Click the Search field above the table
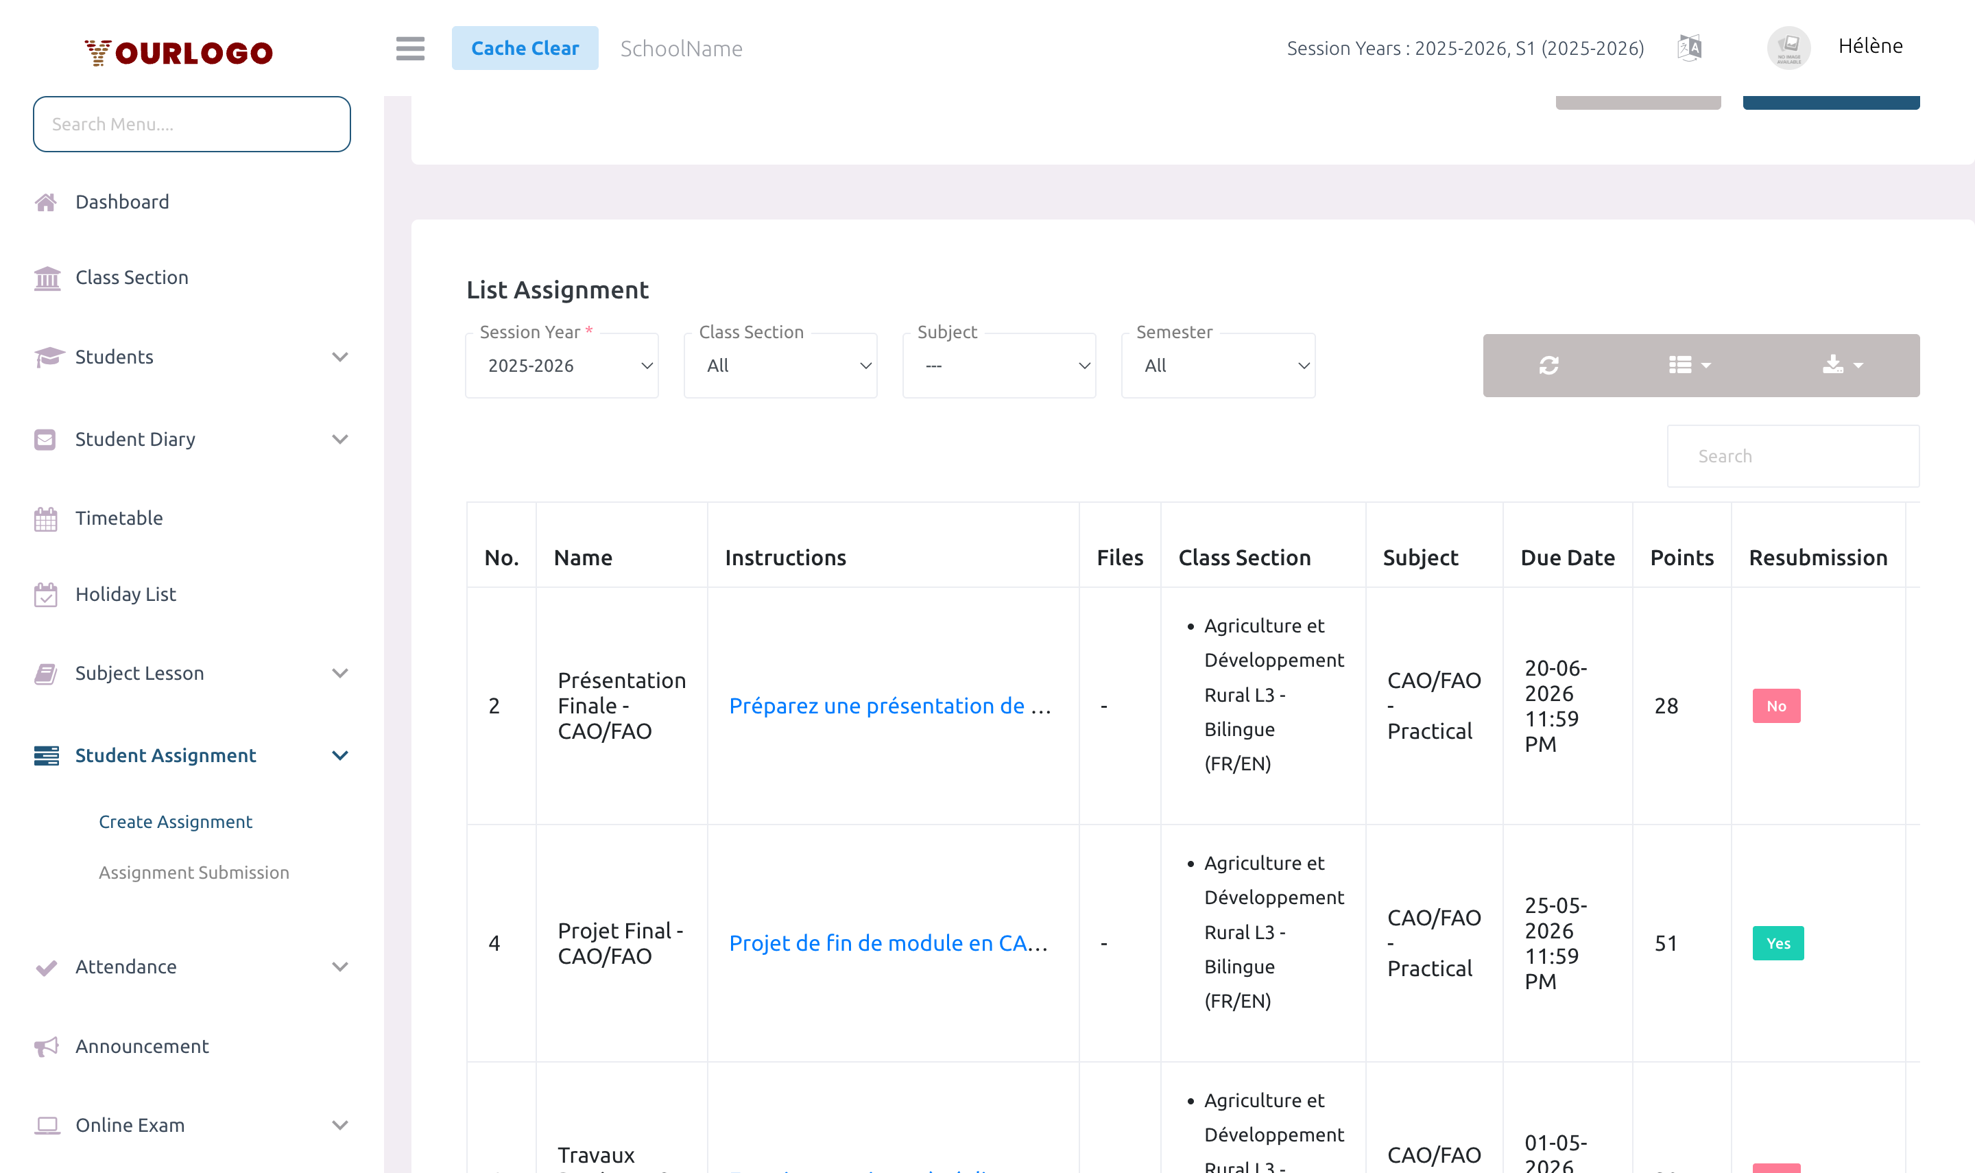This screenshot has width=1975, height=1173. point(1792,456)
